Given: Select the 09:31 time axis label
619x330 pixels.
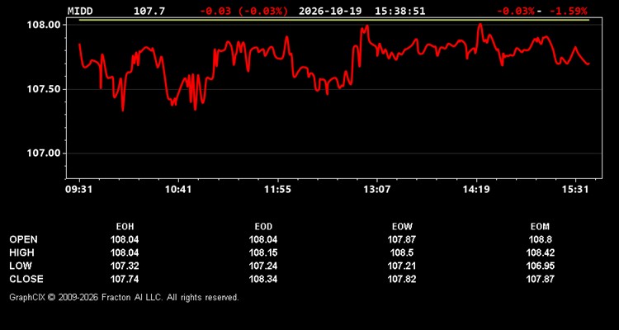Looking at the screenshot, I should (80, 190).
